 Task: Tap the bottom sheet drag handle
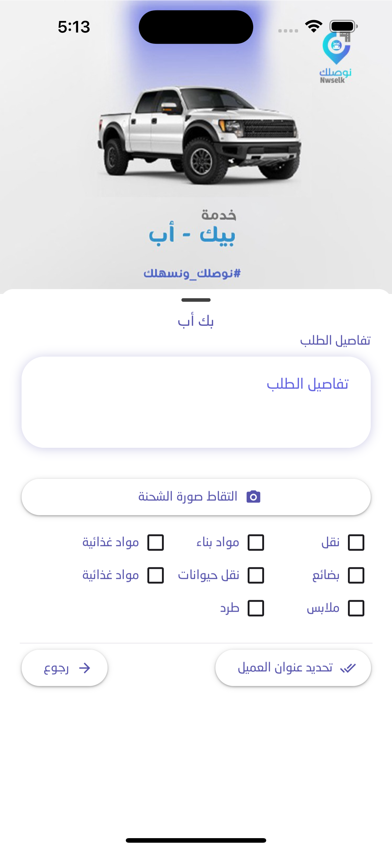coord(196,300)
